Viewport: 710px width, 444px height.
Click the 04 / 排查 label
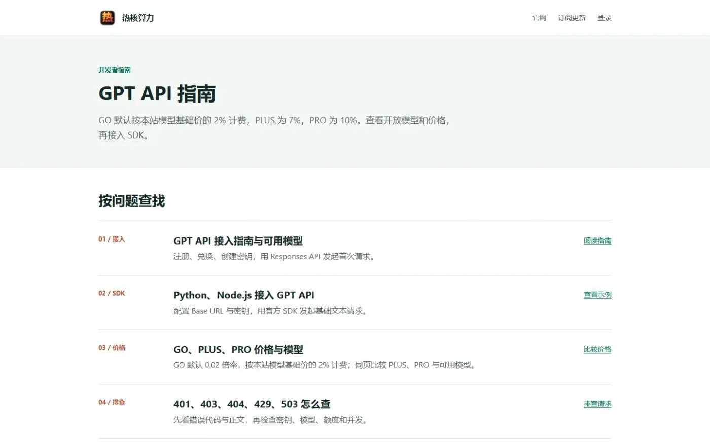tap(112, 402)
